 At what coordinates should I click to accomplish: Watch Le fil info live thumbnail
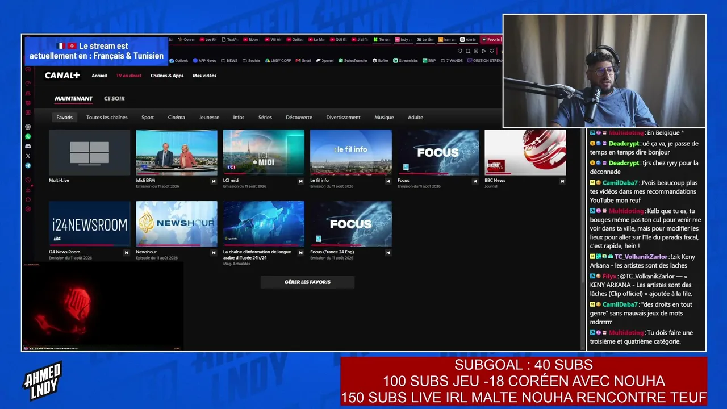(x=351, y=152)
